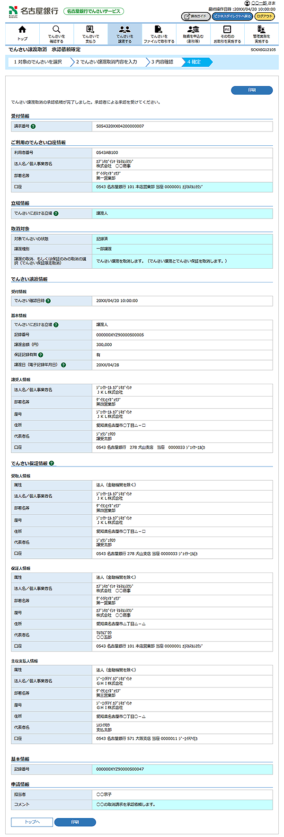Click help icon next to 請求番号
The height and width of the screenshot is (837, 284).
33,127
